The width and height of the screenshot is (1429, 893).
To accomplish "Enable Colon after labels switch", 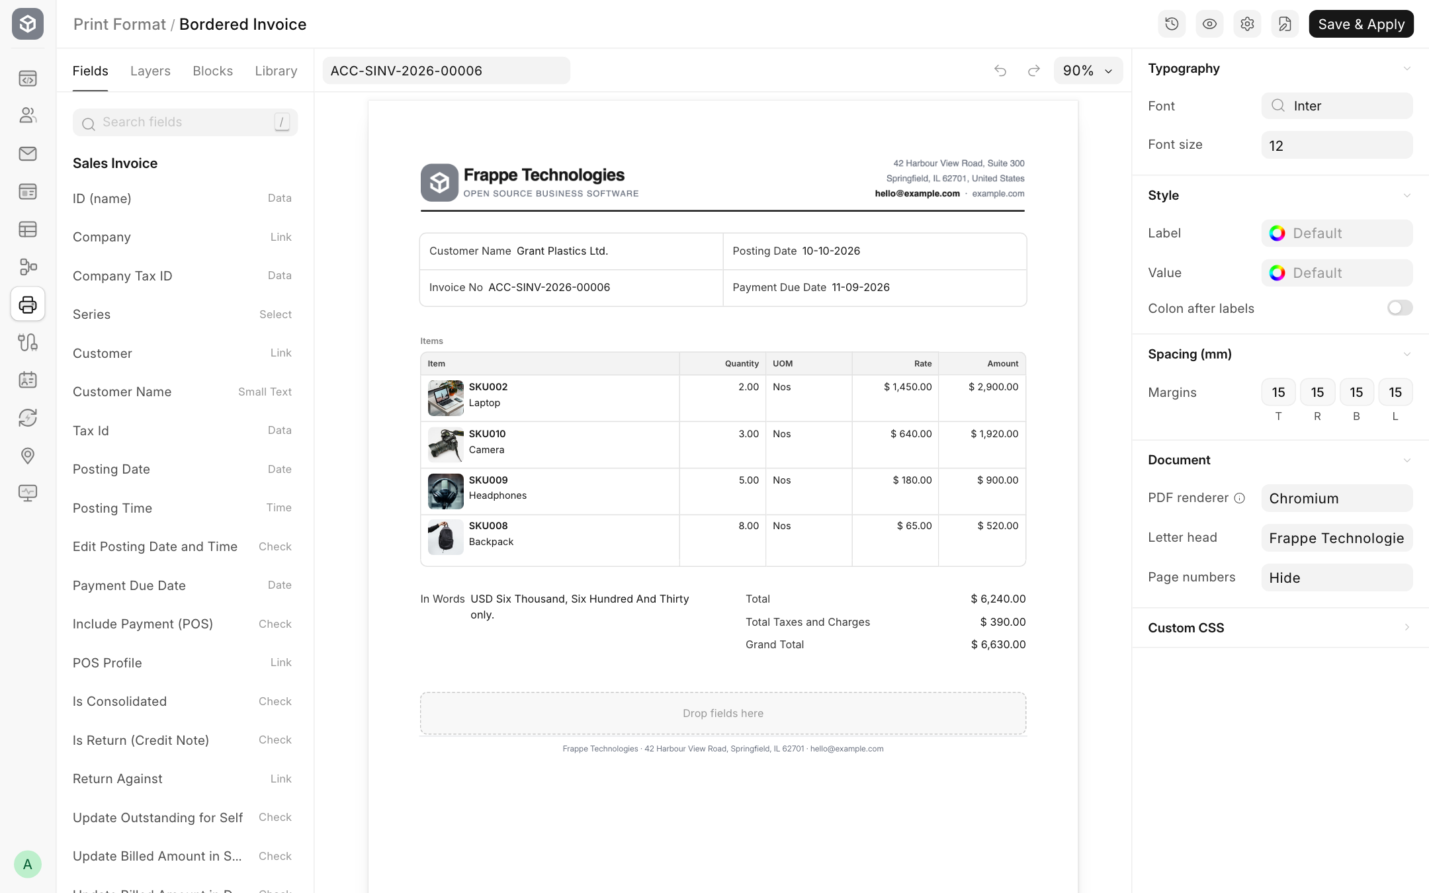I will [1400, 308].
